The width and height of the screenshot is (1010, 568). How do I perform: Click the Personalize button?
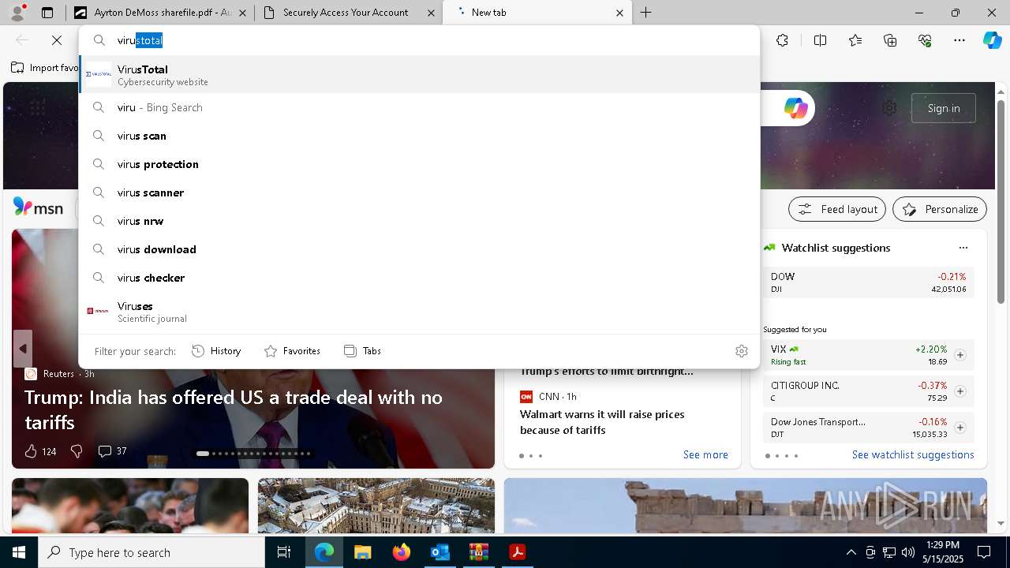click(940, 209)
